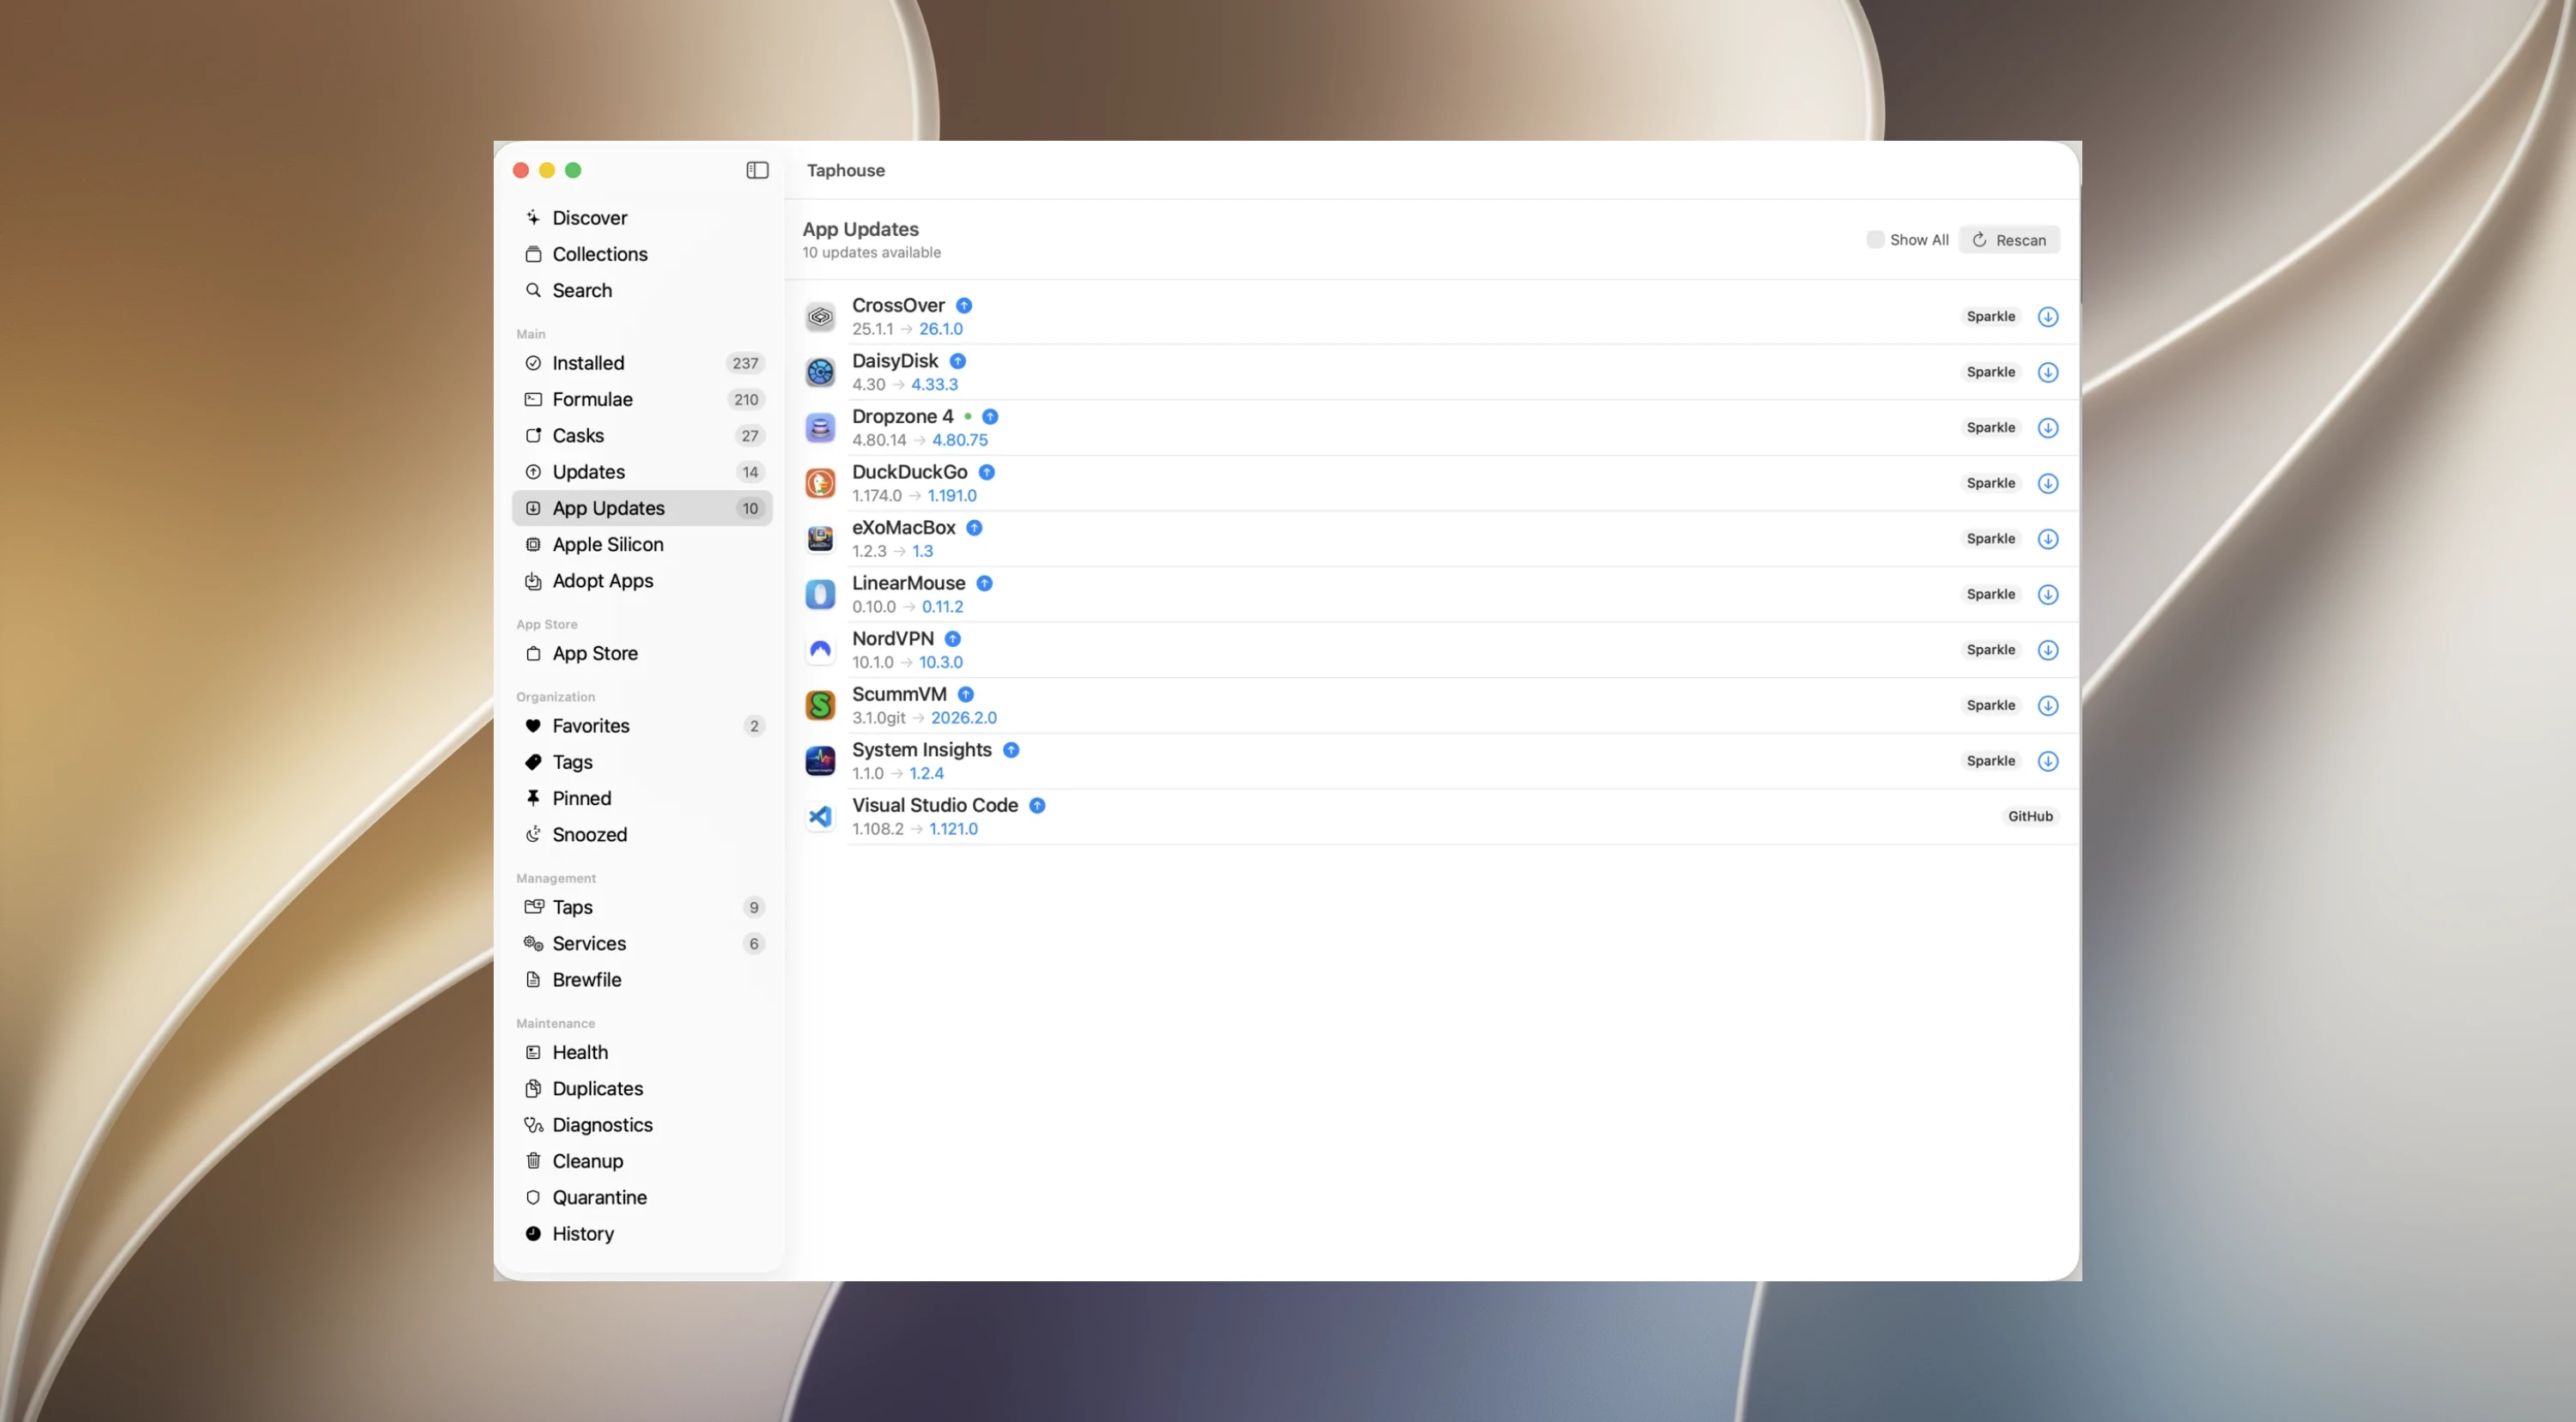Screen dimensions: 2576x1422
Task: Click the ScummVM app icon
Action: click(x=820, y=705)
